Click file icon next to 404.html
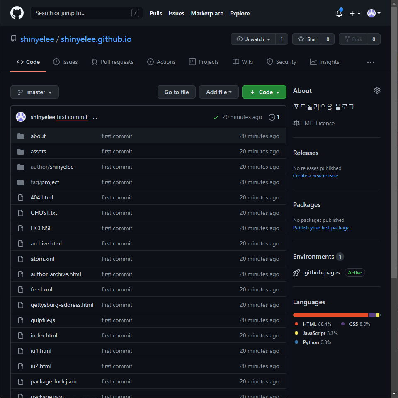Viewport: 398px width, 398px height. point(21,197)
